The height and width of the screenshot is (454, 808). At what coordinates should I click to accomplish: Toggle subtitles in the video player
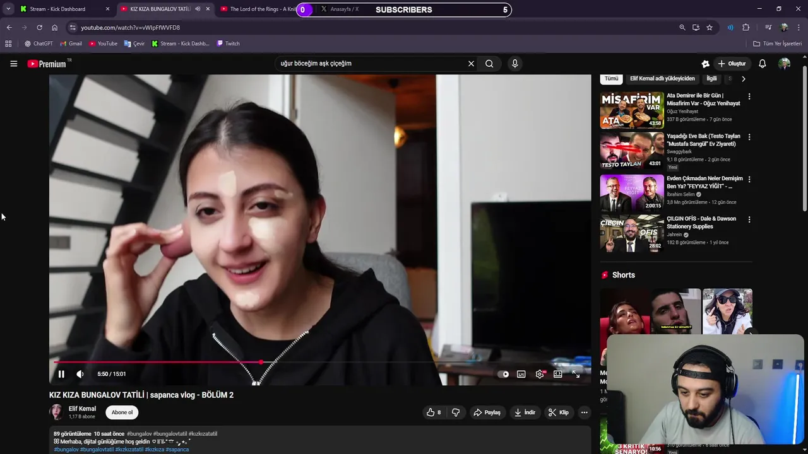click(x=521, y=374)
